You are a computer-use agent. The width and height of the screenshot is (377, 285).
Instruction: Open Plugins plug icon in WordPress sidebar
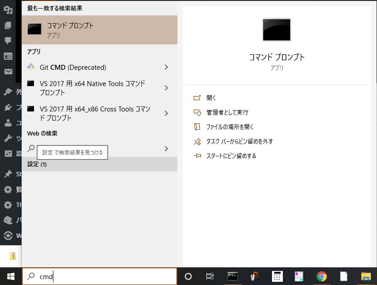tap(8, 107)
